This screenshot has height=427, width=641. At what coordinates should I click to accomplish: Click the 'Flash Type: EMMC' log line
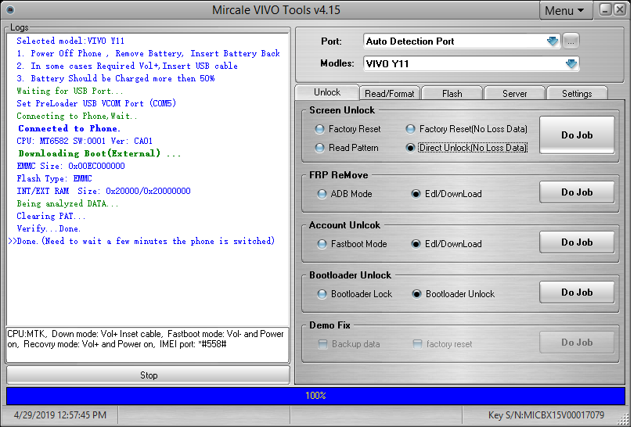tap(54, 178)
